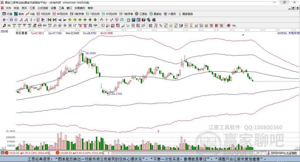Open the calculator tool icon
The width and height of the screenshot is (300, 162).
[133, 20]
